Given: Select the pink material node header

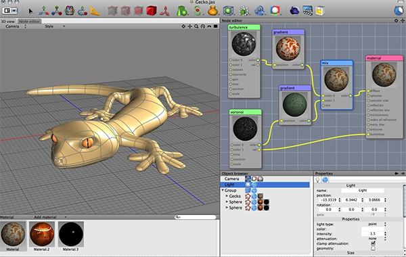Looking at the screenshot, I should point(384,58).
